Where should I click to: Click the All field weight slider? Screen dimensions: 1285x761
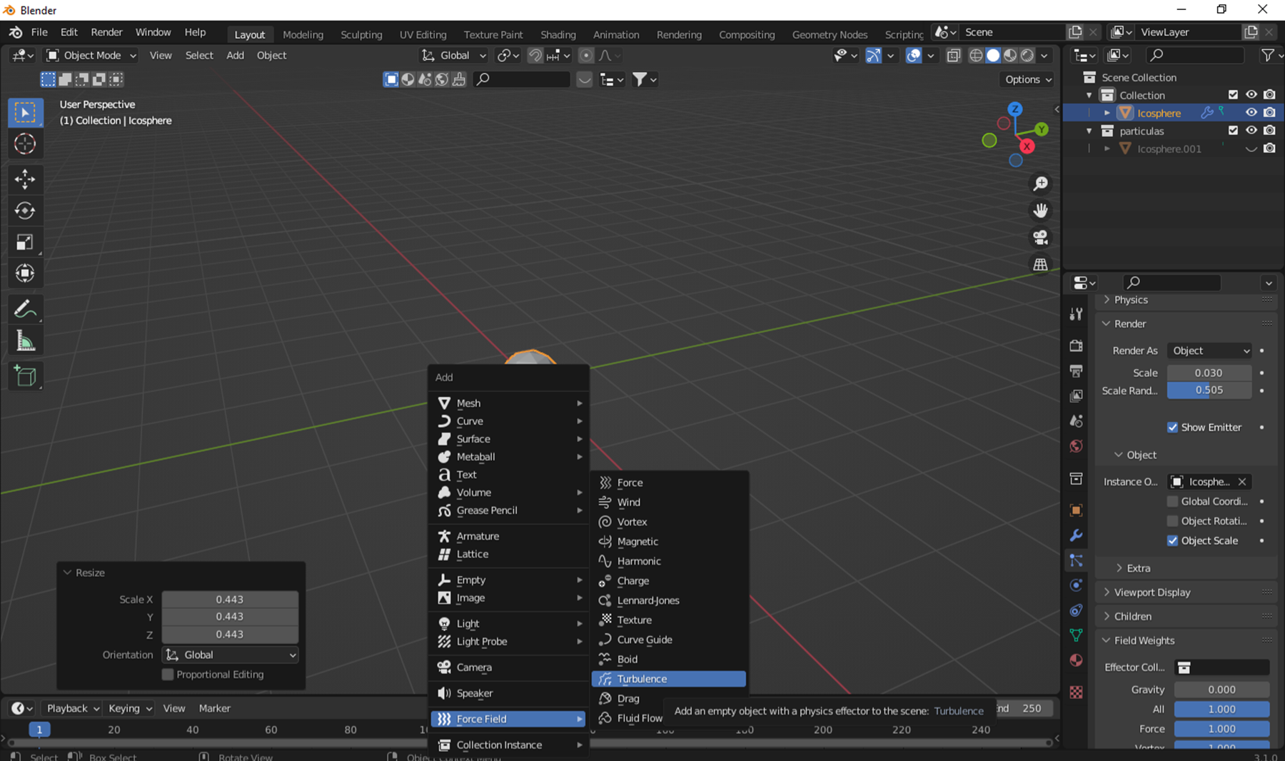(1221, 710)
